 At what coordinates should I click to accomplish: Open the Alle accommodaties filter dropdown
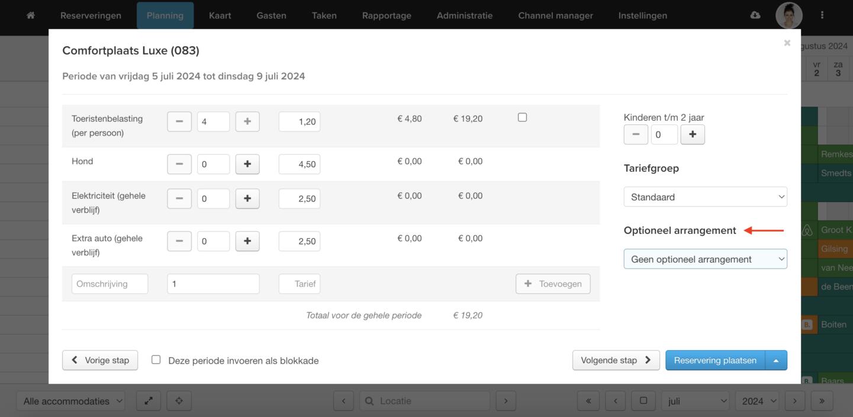click(x=70, y=401)
